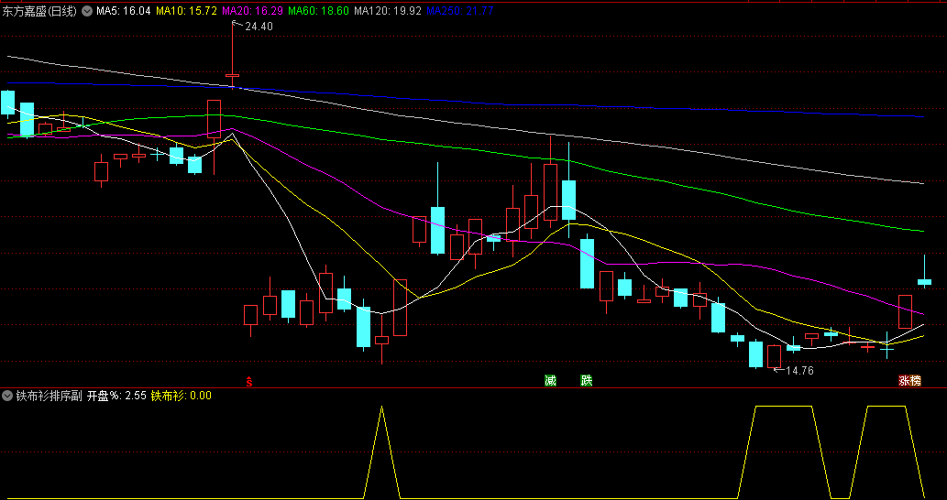Viewport: 947px width, 500px height.
Task: Click the red candle next to the 14.76 label
Action: 775,356
